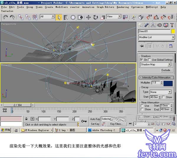177x158 pixels.
Task: Adjust the Decay Start spinner arrows
Action: (159, 97)
